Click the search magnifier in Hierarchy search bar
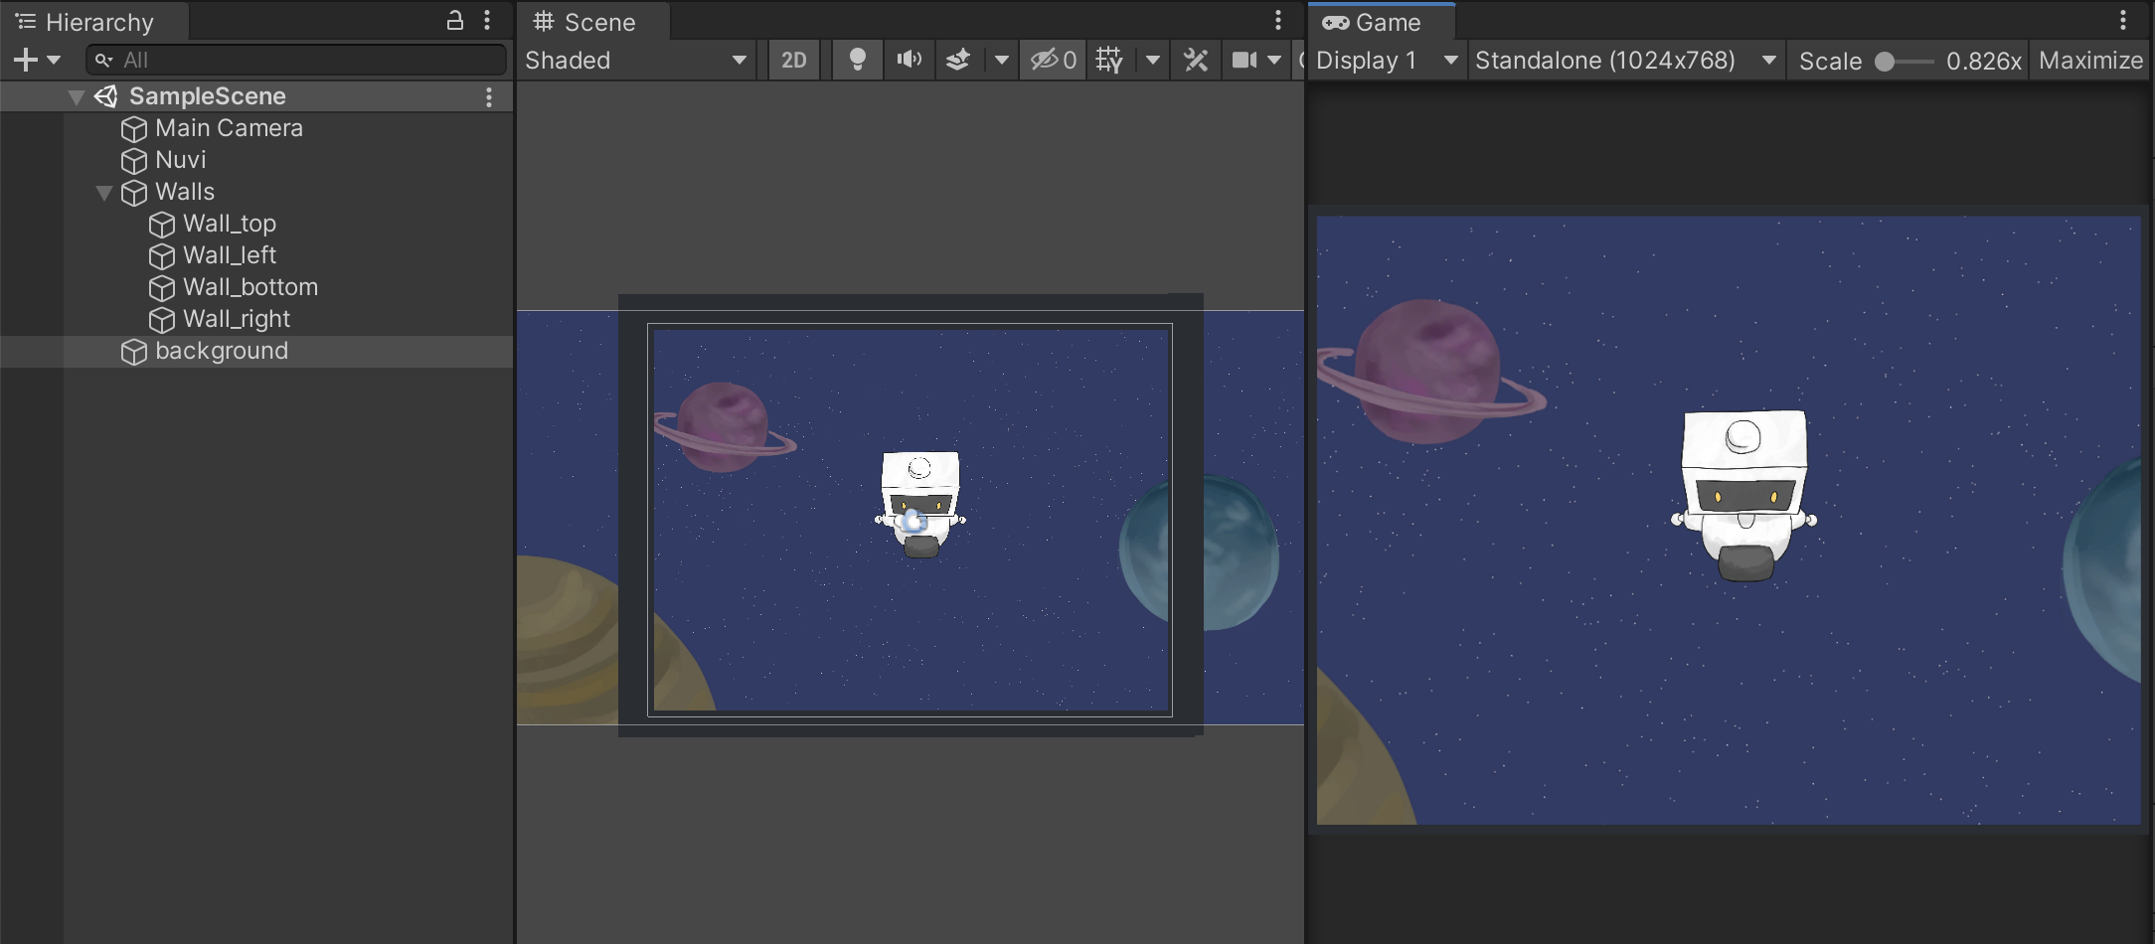The height and width of the screenshot is (944, 2155). point(102,60)
